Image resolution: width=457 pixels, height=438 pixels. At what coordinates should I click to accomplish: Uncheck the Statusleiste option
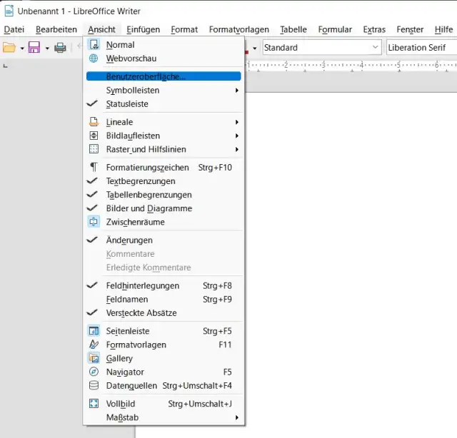(x=127, y=104)
